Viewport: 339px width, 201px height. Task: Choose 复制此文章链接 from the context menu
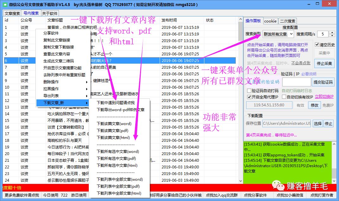pos(63,40)
